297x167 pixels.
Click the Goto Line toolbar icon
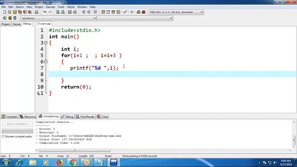tap(75, 12)
